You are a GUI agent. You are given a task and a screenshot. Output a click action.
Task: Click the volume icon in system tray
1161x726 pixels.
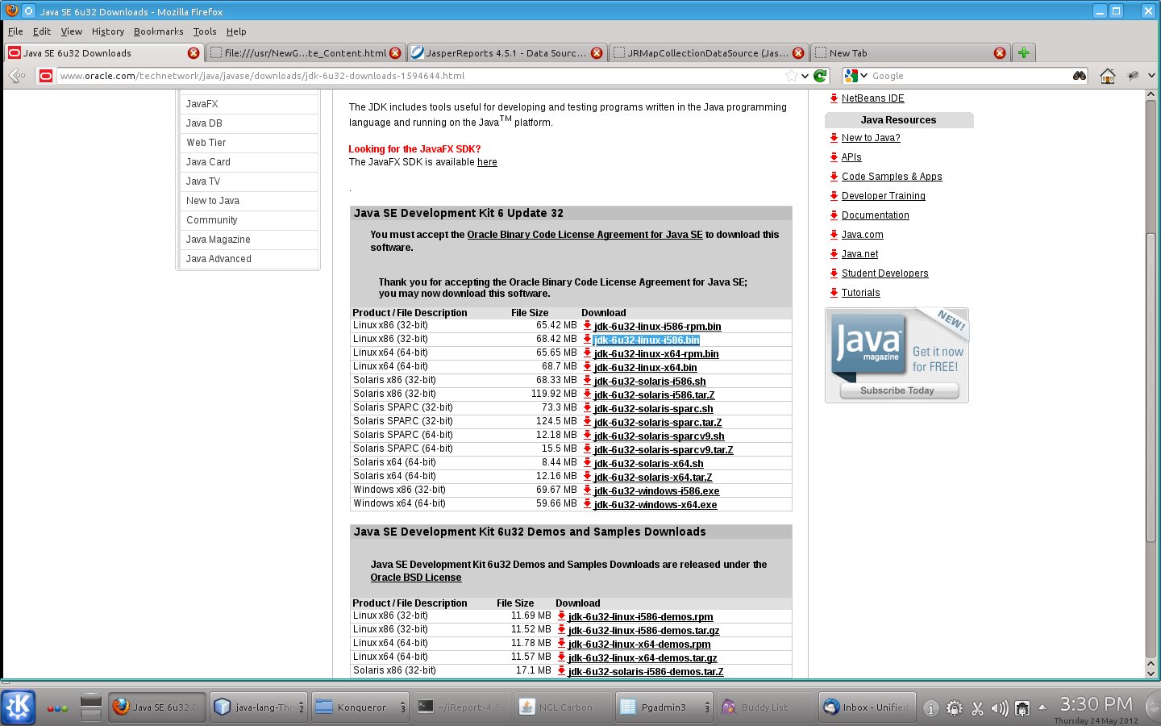pos(1000,708)
